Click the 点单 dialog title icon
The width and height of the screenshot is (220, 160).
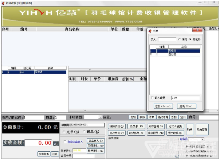coord(150,31)
